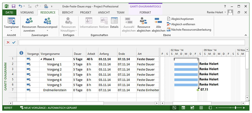This screenshot has width=252, height=113.
Task: Open the Undo history dropdown arrow
Action: [24, 7]
